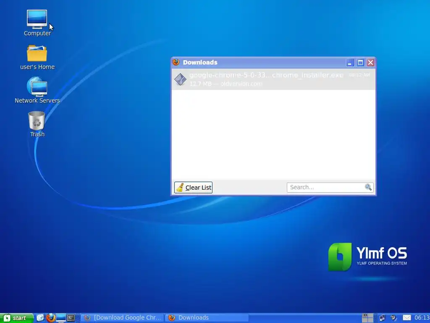Maximize the Downloads window
This screenshot has height=323, width=430.
click(360, 63)
